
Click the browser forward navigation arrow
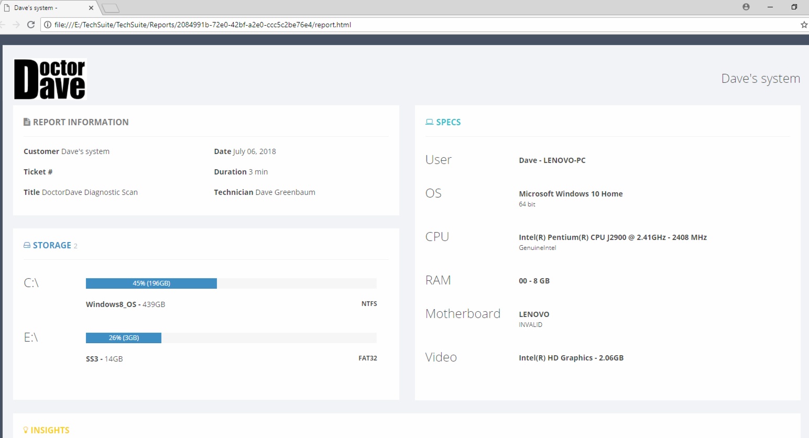[x=16, y=24]
